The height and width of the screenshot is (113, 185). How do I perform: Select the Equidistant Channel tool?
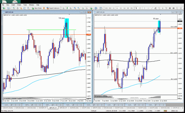click(155, 8)
